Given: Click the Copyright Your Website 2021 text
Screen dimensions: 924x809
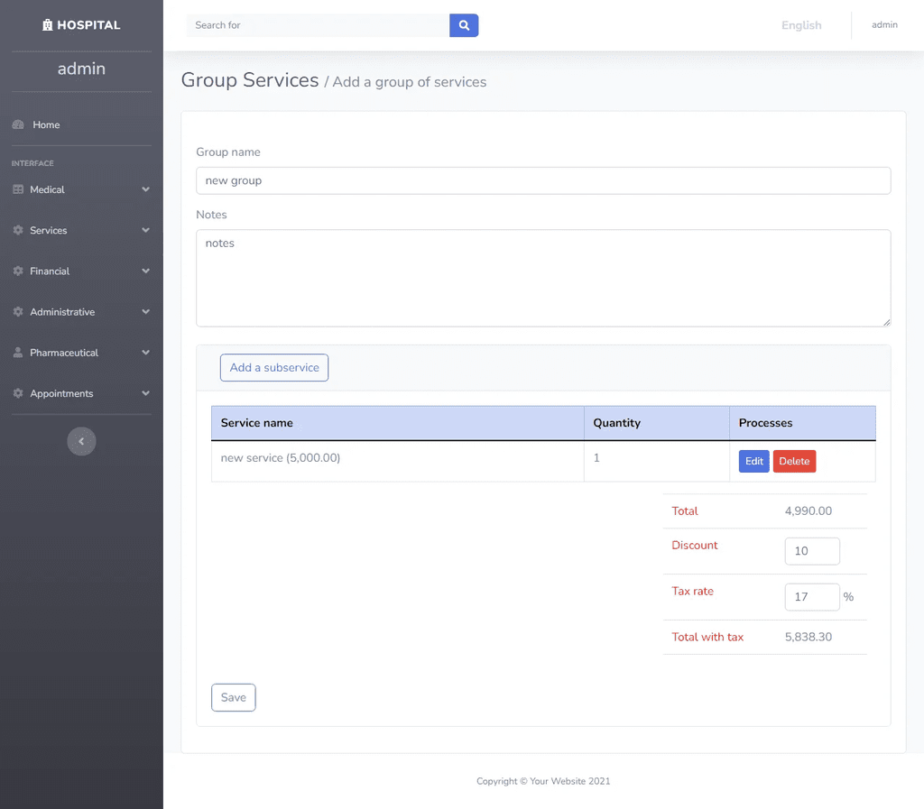Looking at the screenshot, I should pyautogui.click(x=543, y=781).
